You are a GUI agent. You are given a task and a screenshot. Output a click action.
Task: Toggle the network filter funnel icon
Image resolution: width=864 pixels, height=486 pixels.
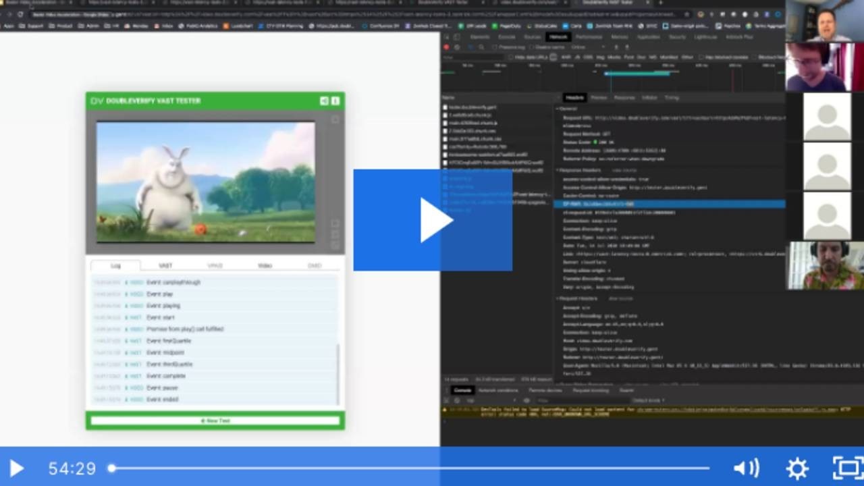tap(470, 47)
